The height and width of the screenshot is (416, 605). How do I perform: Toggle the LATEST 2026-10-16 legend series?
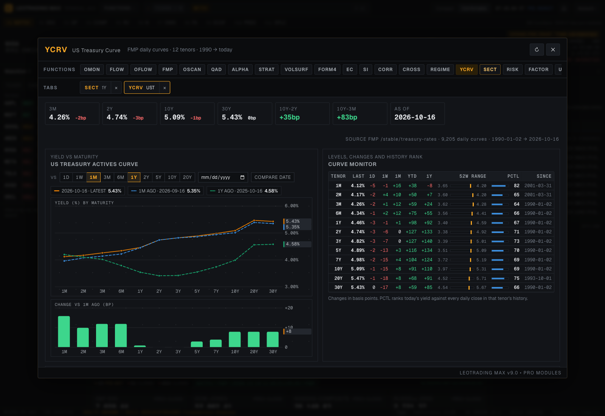[88, 191]
